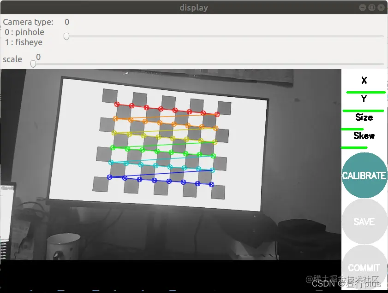Viewport: 388px width, 293px height.
Task: Click the Y coverage green bar
Action: point(363,111)
